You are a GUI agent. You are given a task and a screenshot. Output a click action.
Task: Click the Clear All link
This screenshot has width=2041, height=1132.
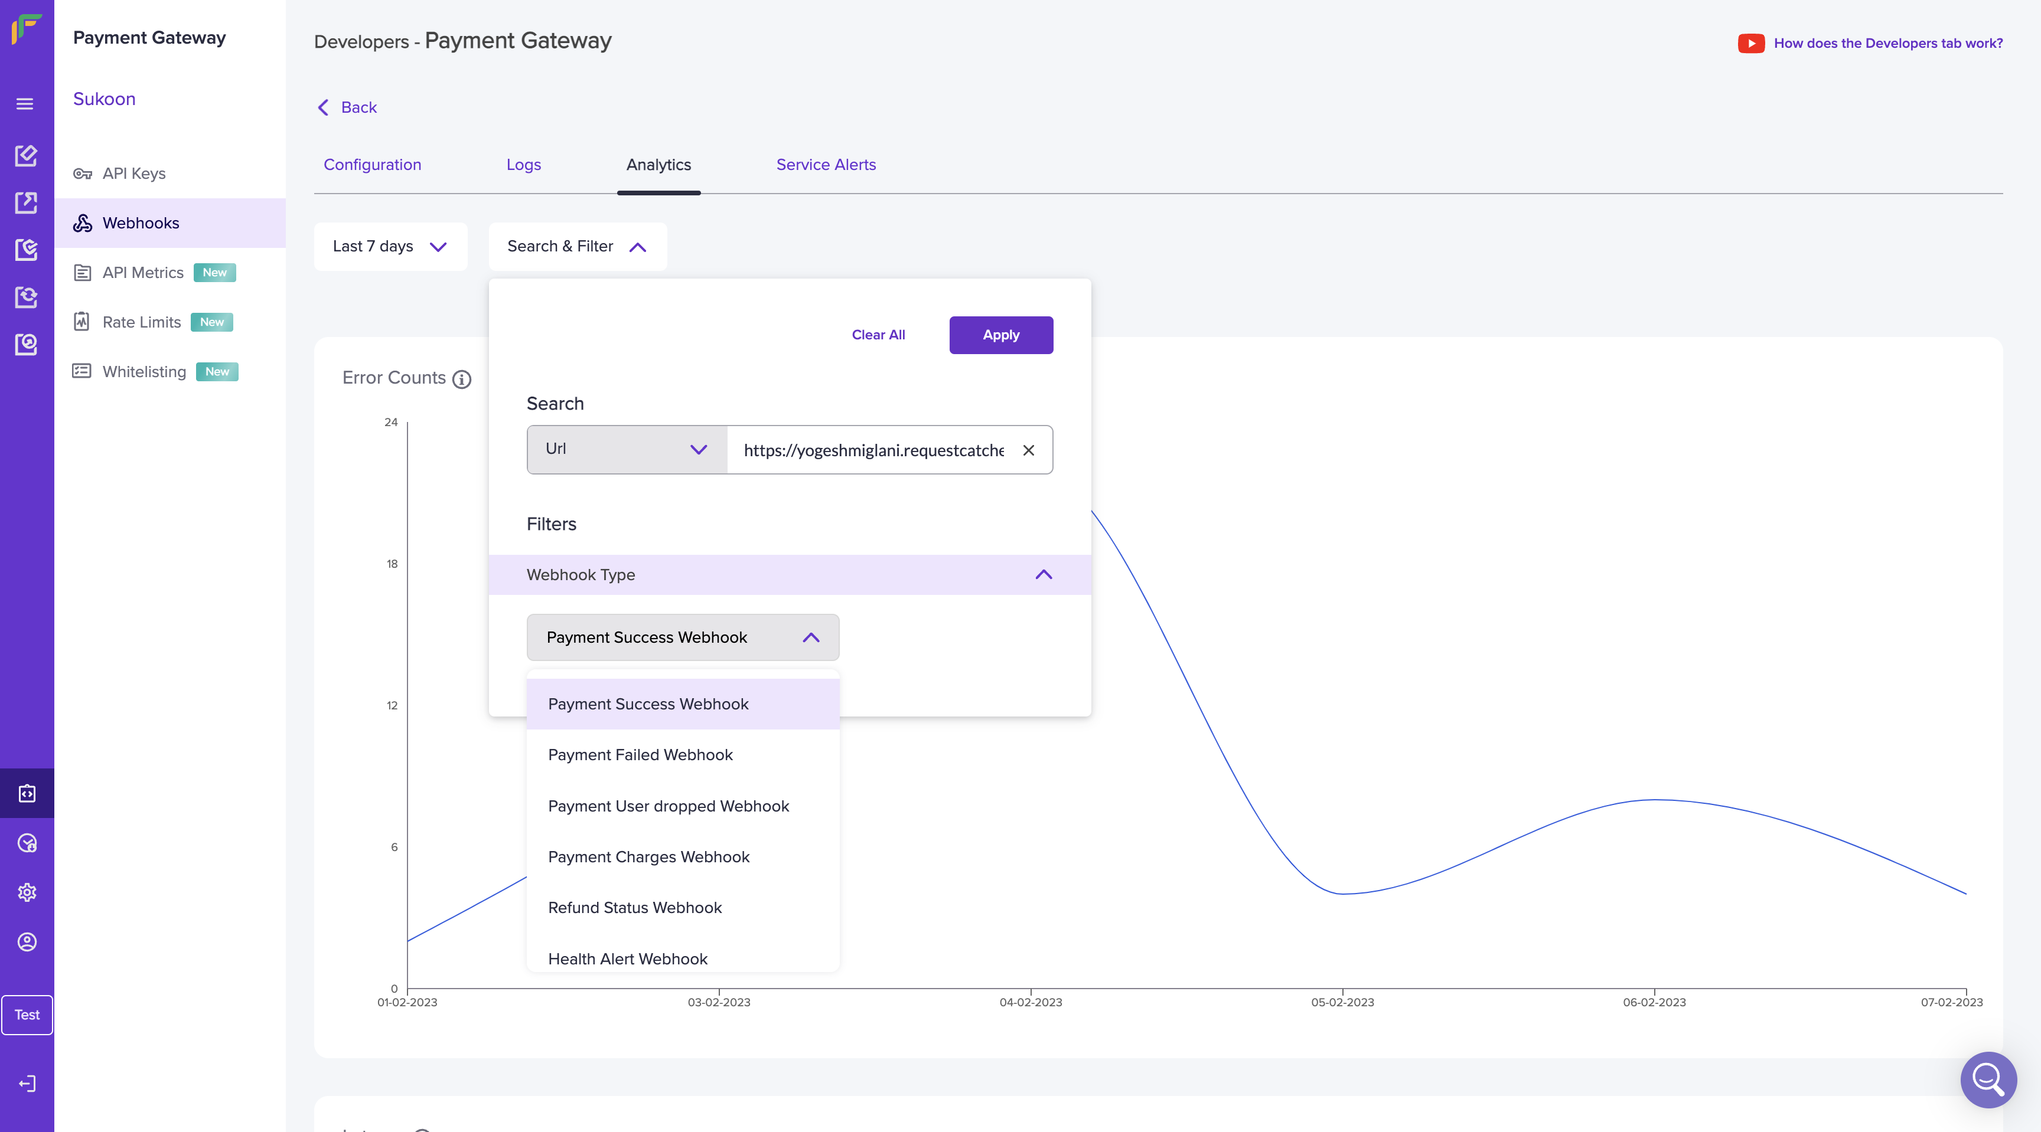click(878, 335)
